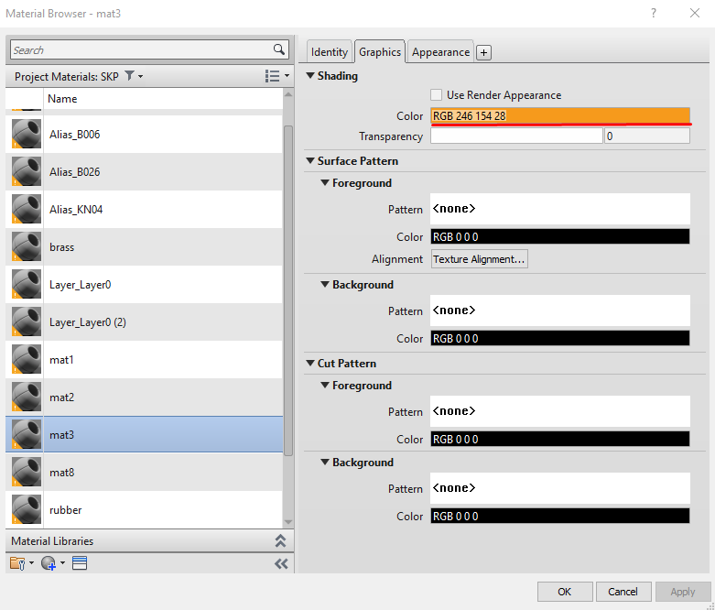This screenshot has width=715, height=610.
Task: Switch to the Appearance tab
Action: [x=440, y=51]
